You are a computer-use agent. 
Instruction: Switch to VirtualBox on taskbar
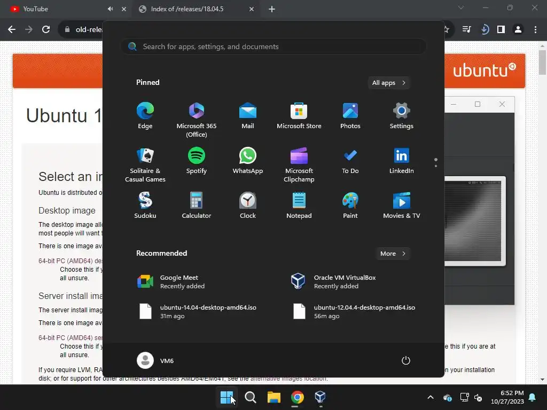pos(321,397)
